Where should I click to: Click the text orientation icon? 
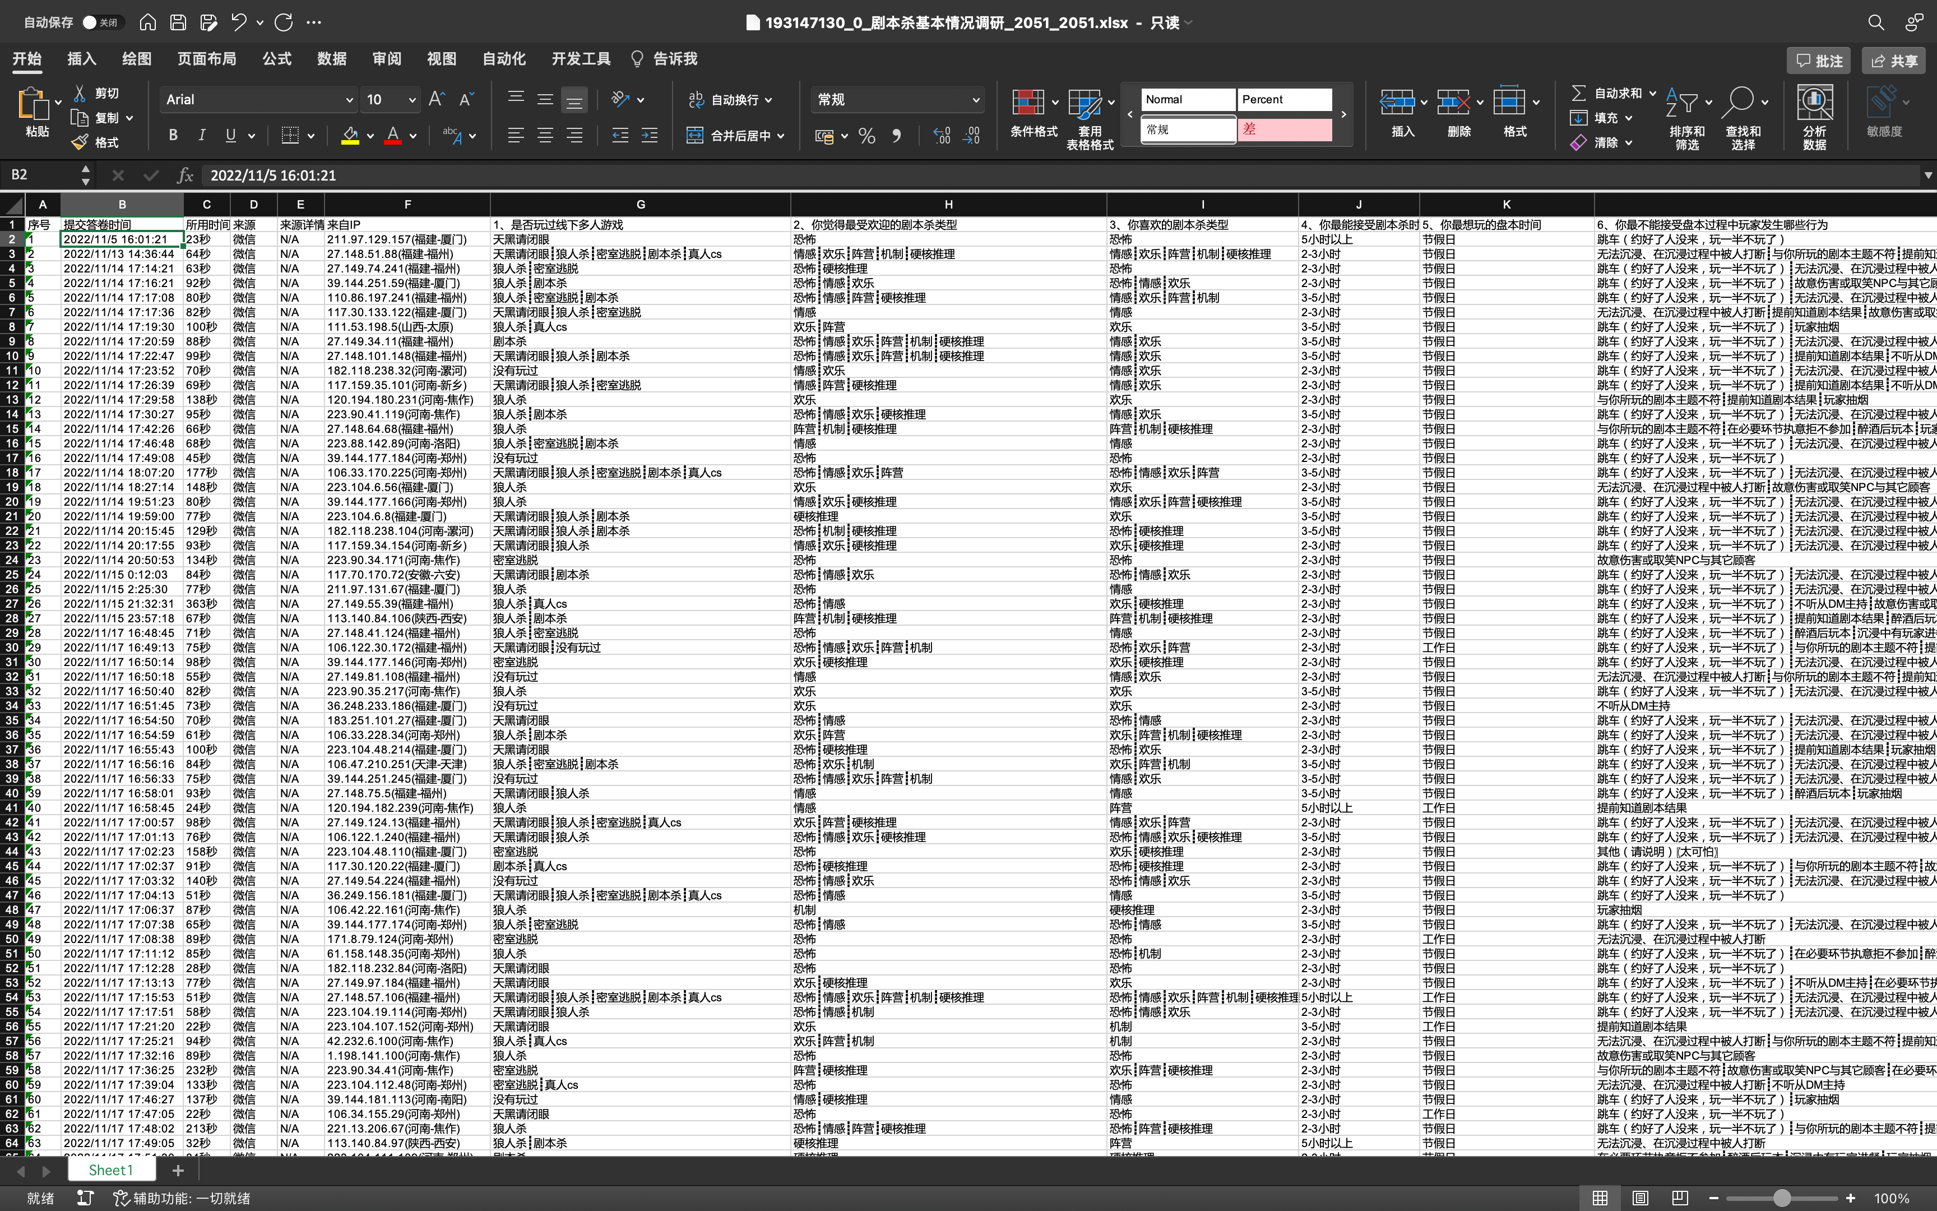coord(620,99)
